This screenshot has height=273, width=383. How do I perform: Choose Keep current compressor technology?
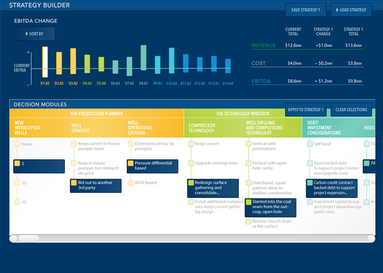point(191,144)
